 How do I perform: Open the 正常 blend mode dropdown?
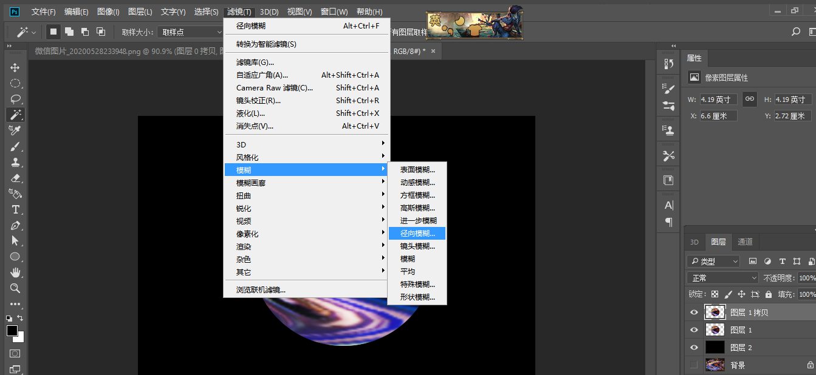pos(723,278)
